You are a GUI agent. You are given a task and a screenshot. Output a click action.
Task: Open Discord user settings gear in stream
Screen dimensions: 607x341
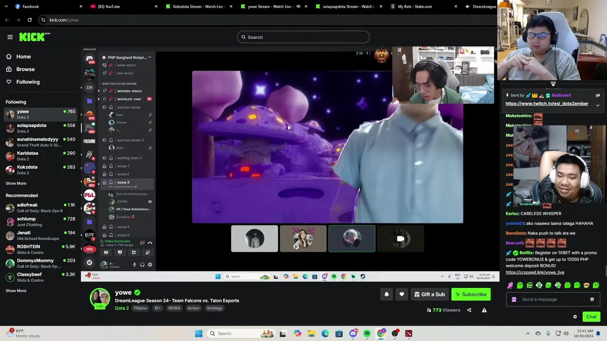(x=150, y=265)
